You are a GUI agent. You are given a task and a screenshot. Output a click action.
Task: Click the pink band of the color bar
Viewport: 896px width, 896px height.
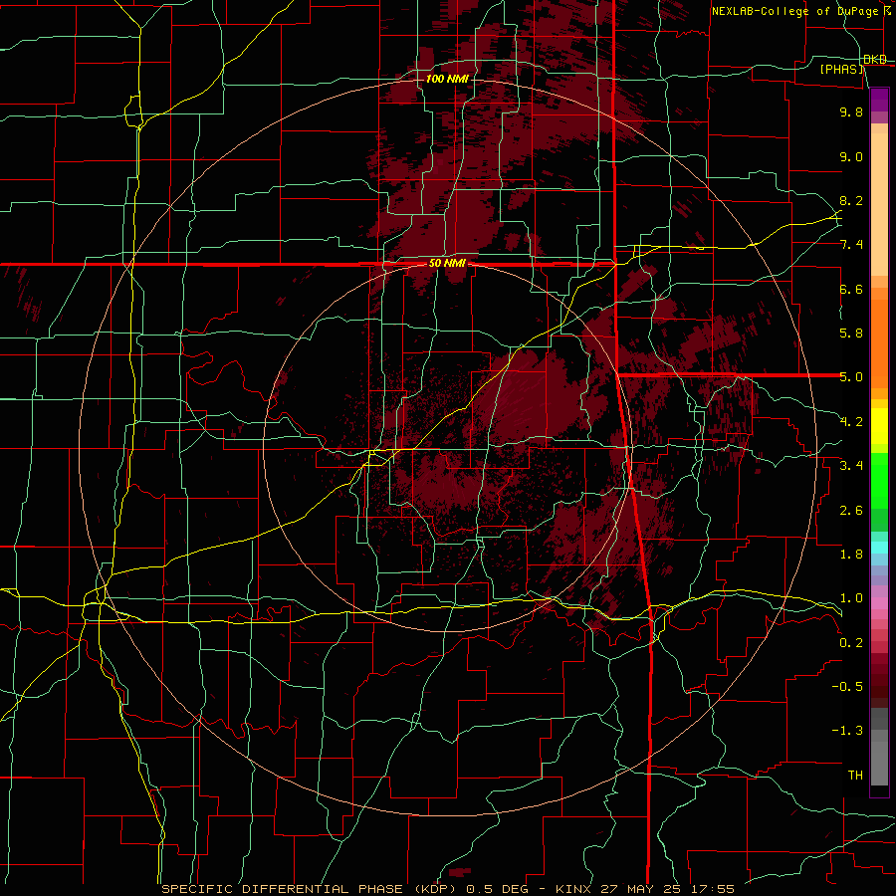(879, 603)
